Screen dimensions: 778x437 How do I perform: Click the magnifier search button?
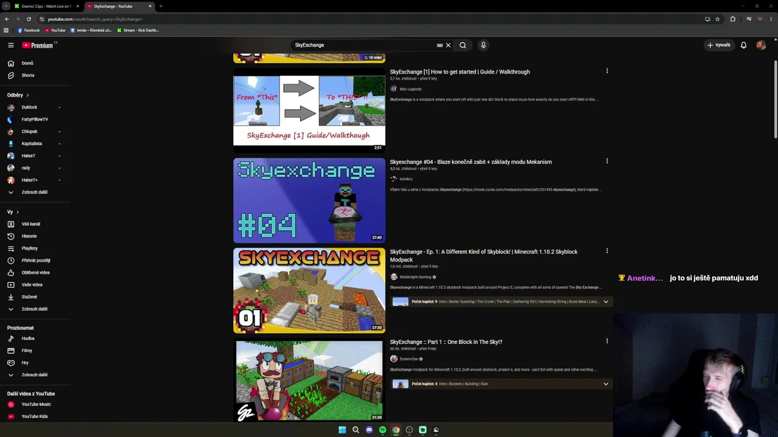463,45
